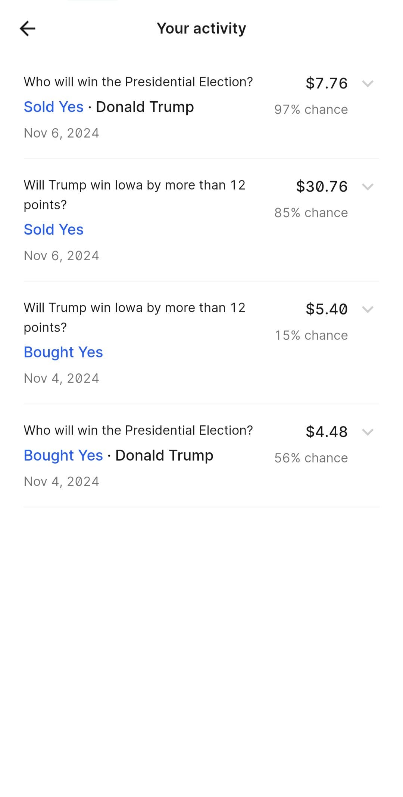Open the first Presidential Election question
Image resolution: width=403 pixels, height=797 pixels.
pos(138,82)
